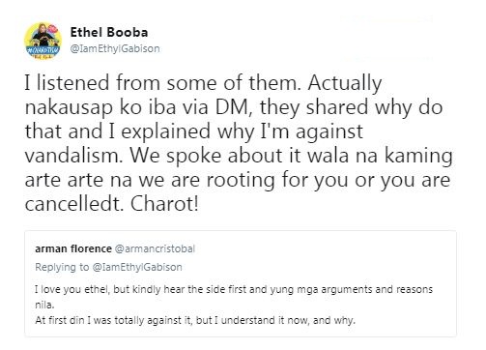The height and width of the screenshot is (350, 486).
Task: Click the first line "I listened from some of them"
Action: (x=160, y=83)
